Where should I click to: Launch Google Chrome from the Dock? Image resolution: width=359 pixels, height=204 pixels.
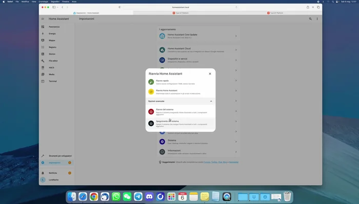[x=94, y=197]
